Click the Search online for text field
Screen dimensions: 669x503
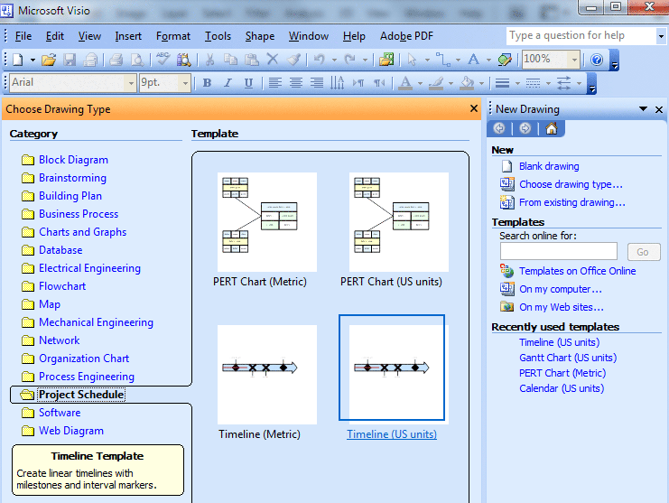pyautogui.click(x=559, y=251)
